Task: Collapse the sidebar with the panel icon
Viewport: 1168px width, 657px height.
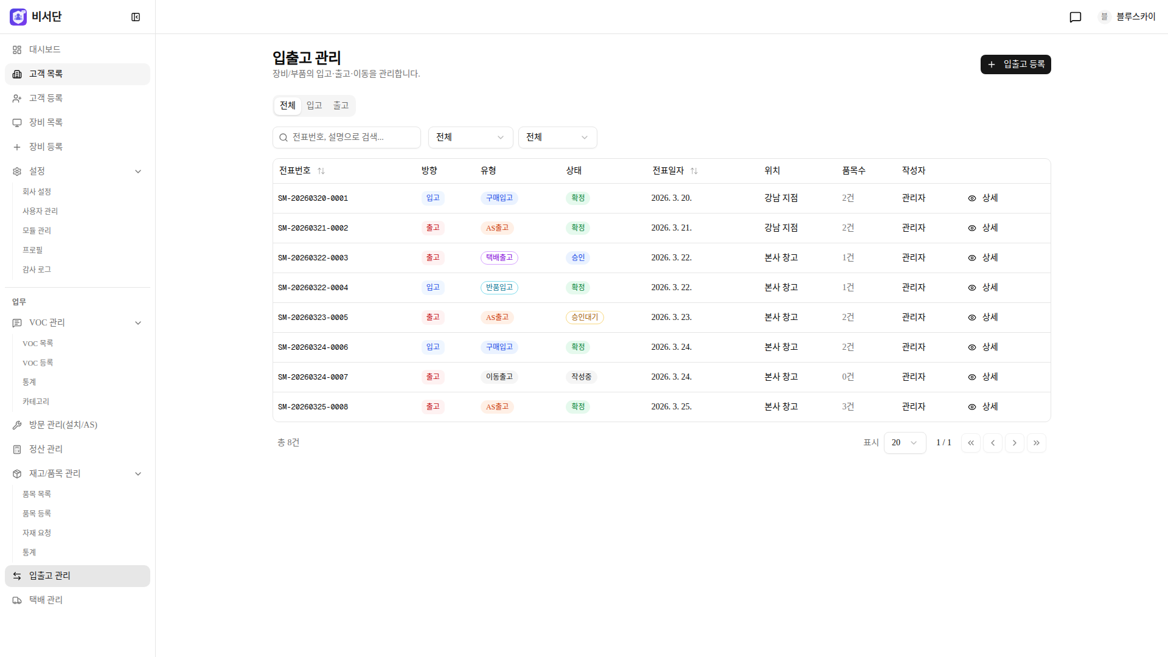Action: click(136, 17)
